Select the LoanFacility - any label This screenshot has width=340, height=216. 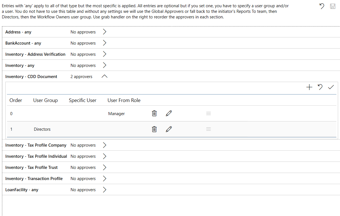[22, 190]
